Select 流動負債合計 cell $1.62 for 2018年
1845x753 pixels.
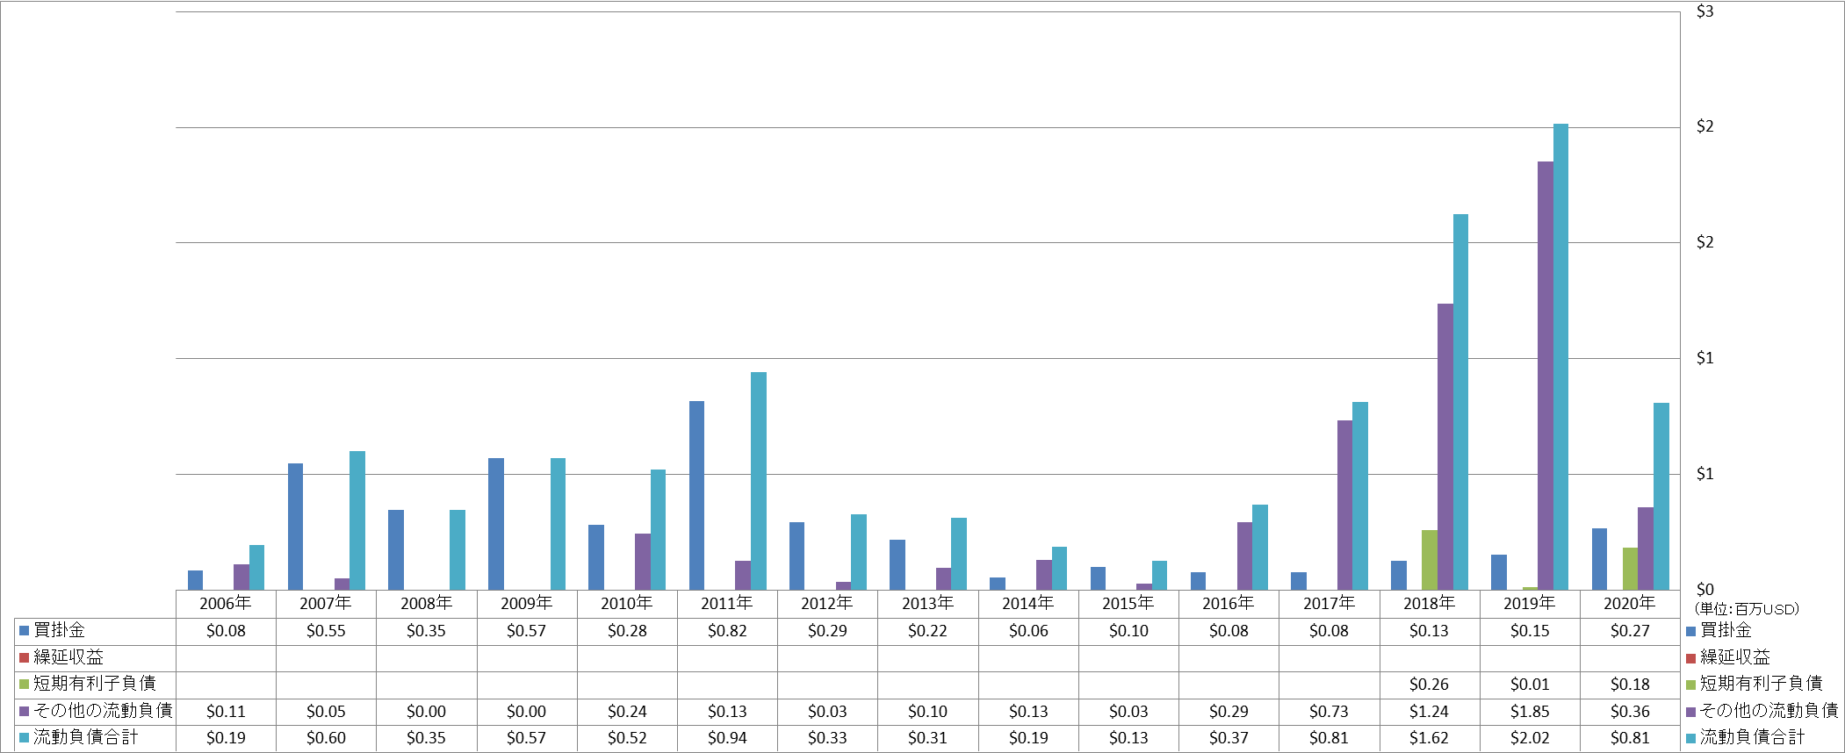click(x=1429, y=738)
